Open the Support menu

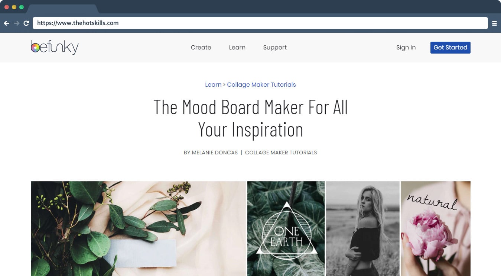pyautogui.click(x=275, y=48)
